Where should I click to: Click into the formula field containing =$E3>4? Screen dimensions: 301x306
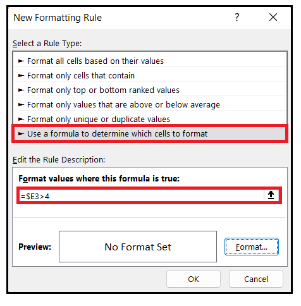141,196
